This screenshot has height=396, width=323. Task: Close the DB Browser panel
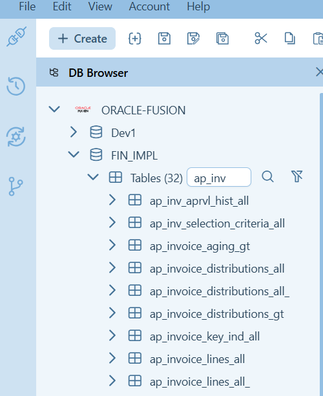319,72
